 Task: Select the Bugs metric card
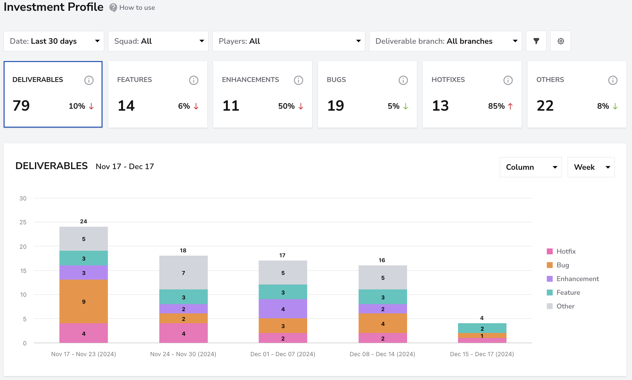(367, 94)
